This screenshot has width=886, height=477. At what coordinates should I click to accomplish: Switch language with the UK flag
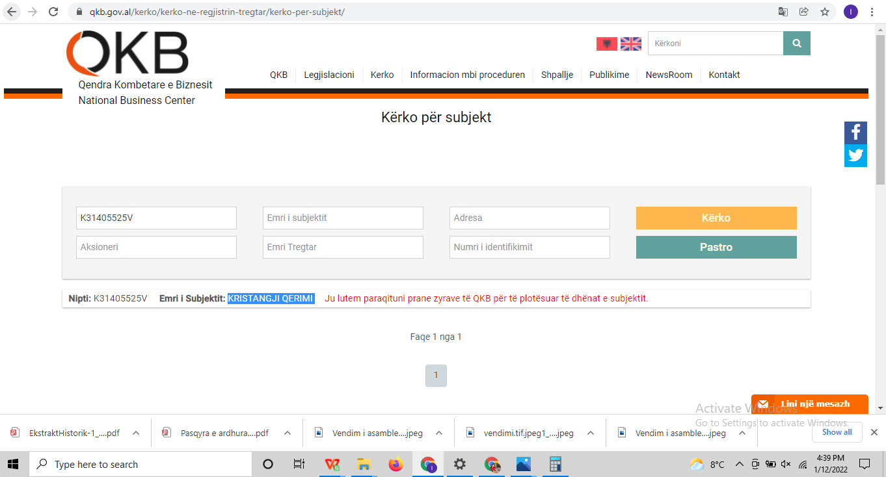pyautogui.click(x=630, y=44)
